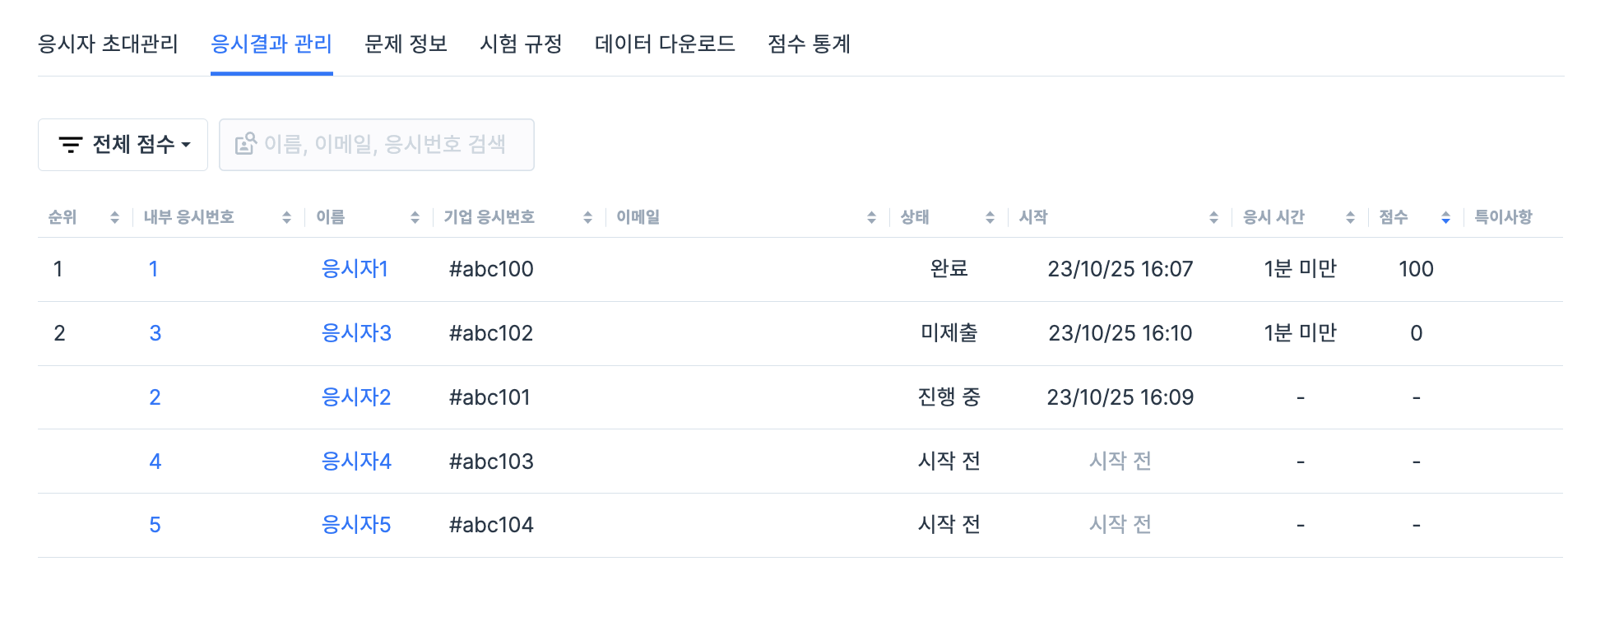This screenshot has width=1619, height=617.
Task: Open the 문제 정보 tab
Action: (406, 44)
